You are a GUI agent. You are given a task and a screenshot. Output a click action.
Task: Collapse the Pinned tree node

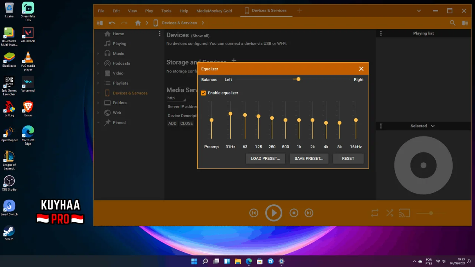coord(98,123)
